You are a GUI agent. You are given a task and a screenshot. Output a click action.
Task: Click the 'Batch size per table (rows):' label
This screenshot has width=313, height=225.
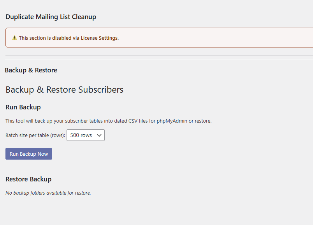coord(35,135)
